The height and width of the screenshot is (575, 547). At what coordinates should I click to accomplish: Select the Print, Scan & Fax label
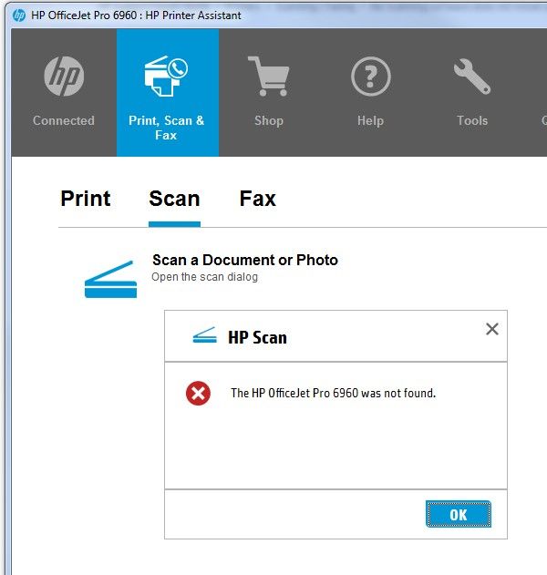(x=166, y=128)
